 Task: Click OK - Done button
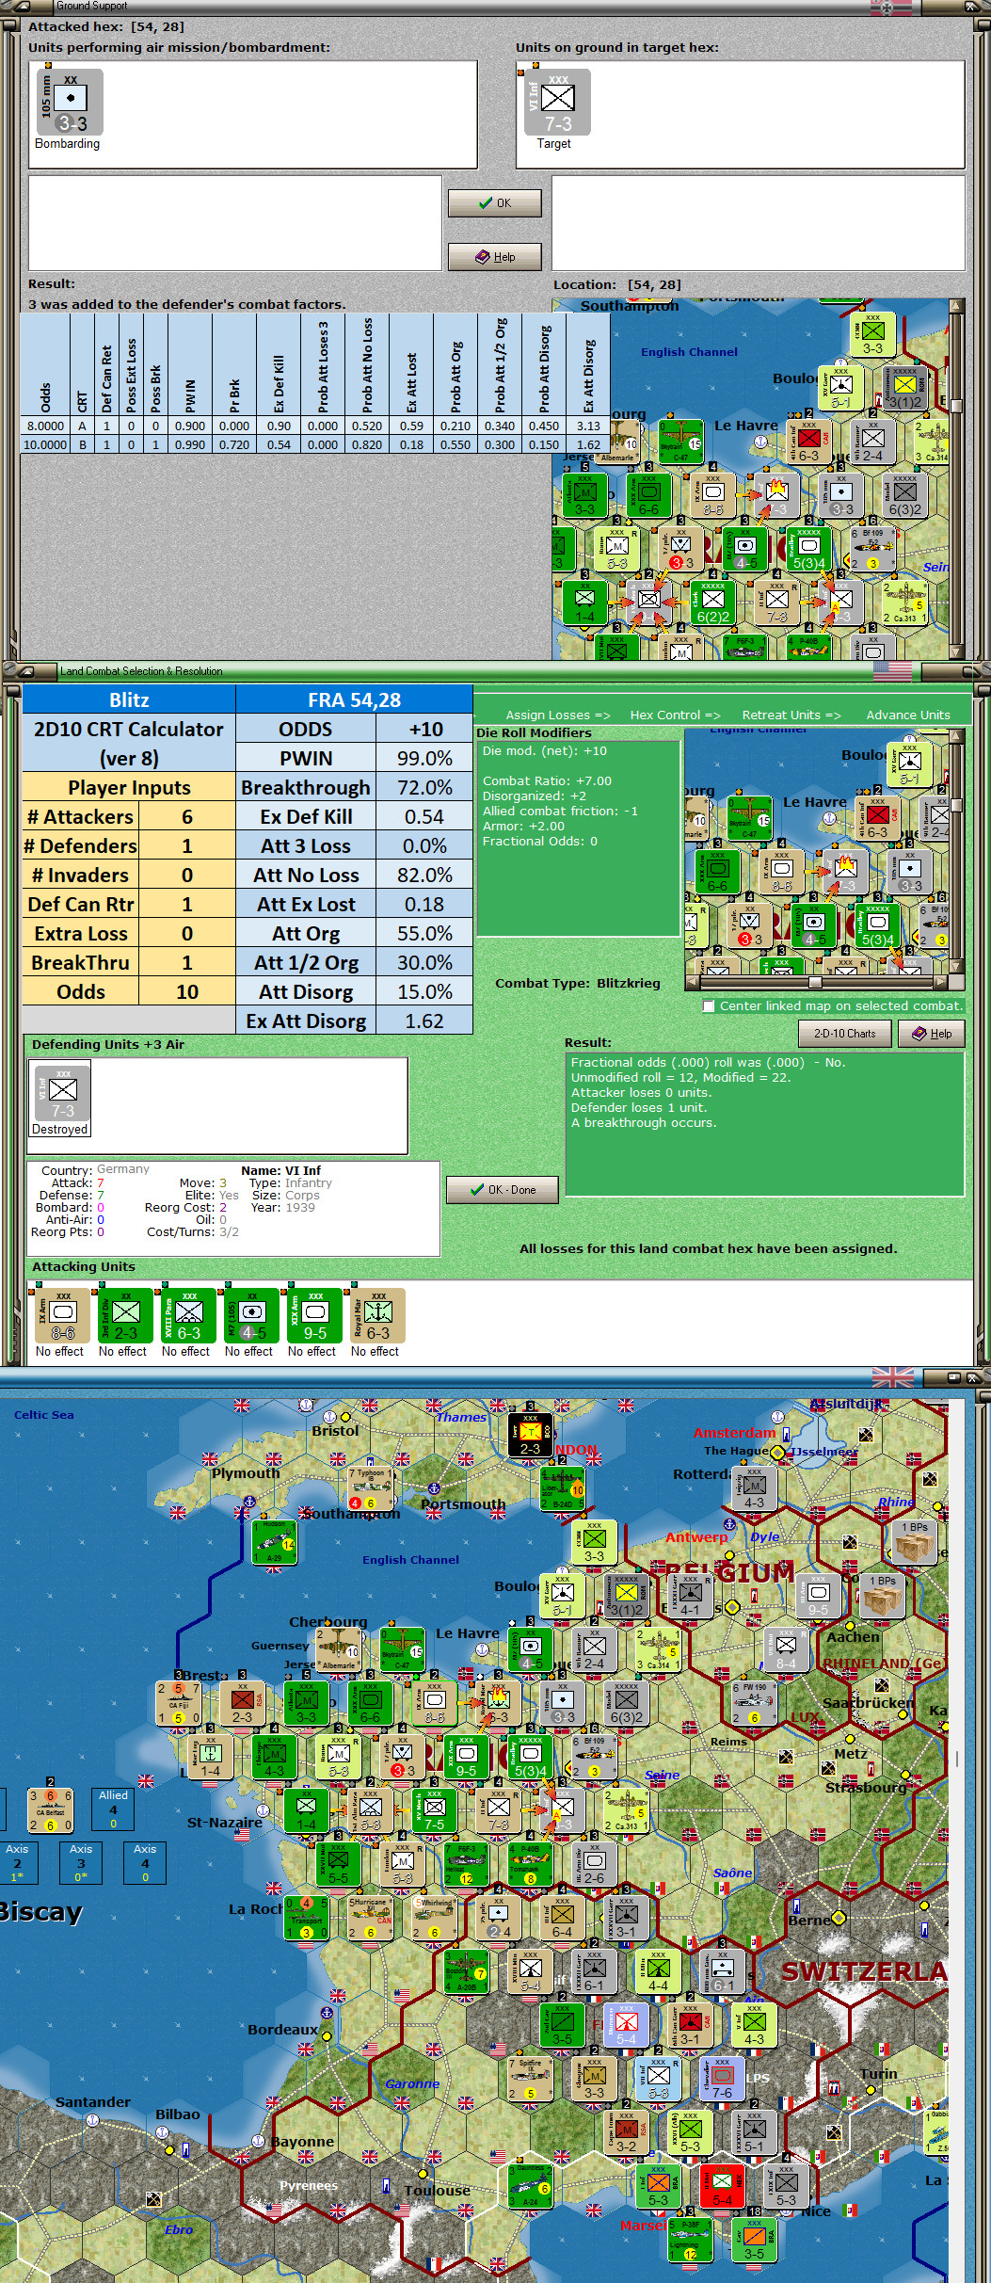[x=503, y=1190]
